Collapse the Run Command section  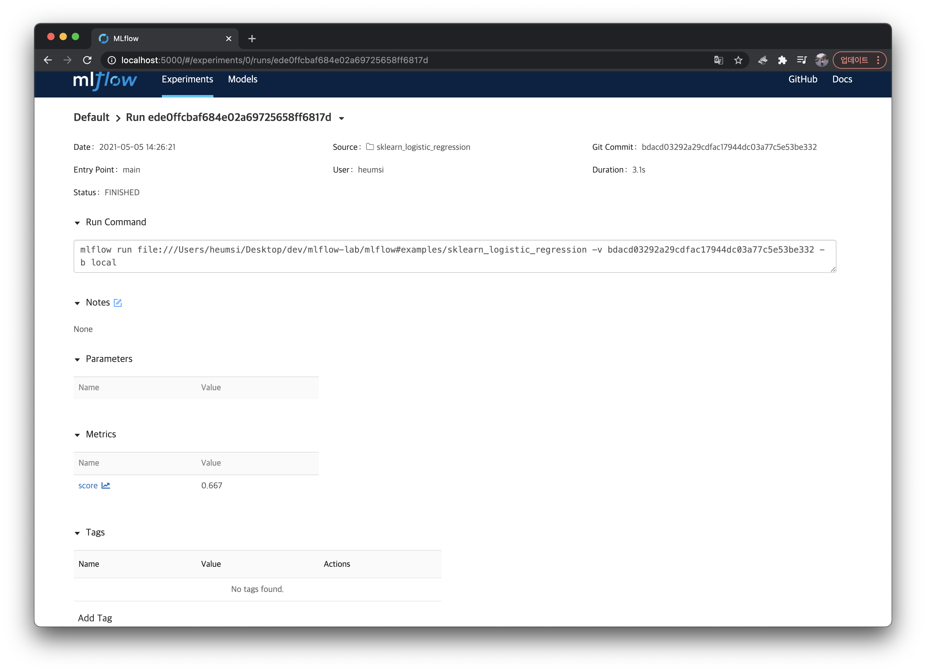(77, 223)
